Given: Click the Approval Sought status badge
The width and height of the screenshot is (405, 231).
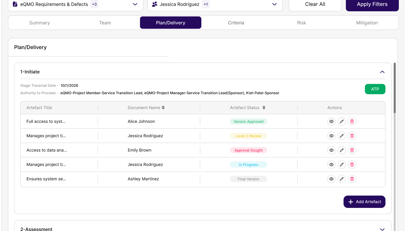Looking at the screenshot, I should (x=248, y=150).
